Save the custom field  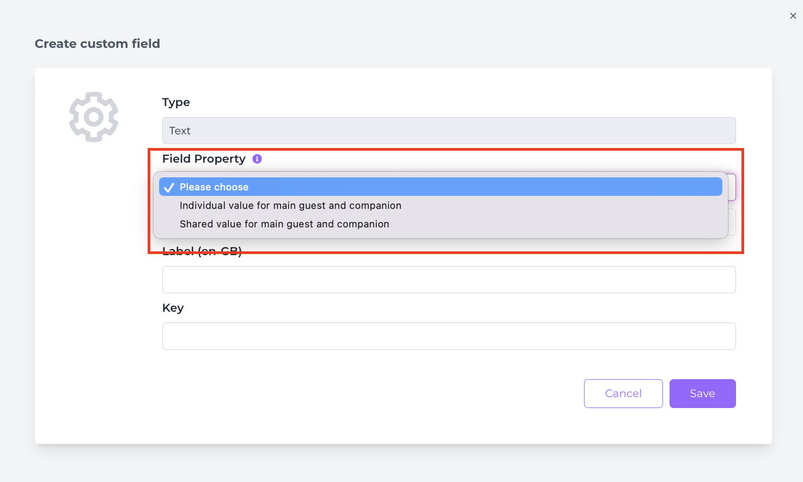pyautogui.click(x=703, y=393)
